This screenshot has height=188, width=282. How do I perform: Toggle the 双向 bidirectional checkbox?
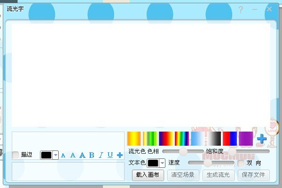[x=241, y=163]
